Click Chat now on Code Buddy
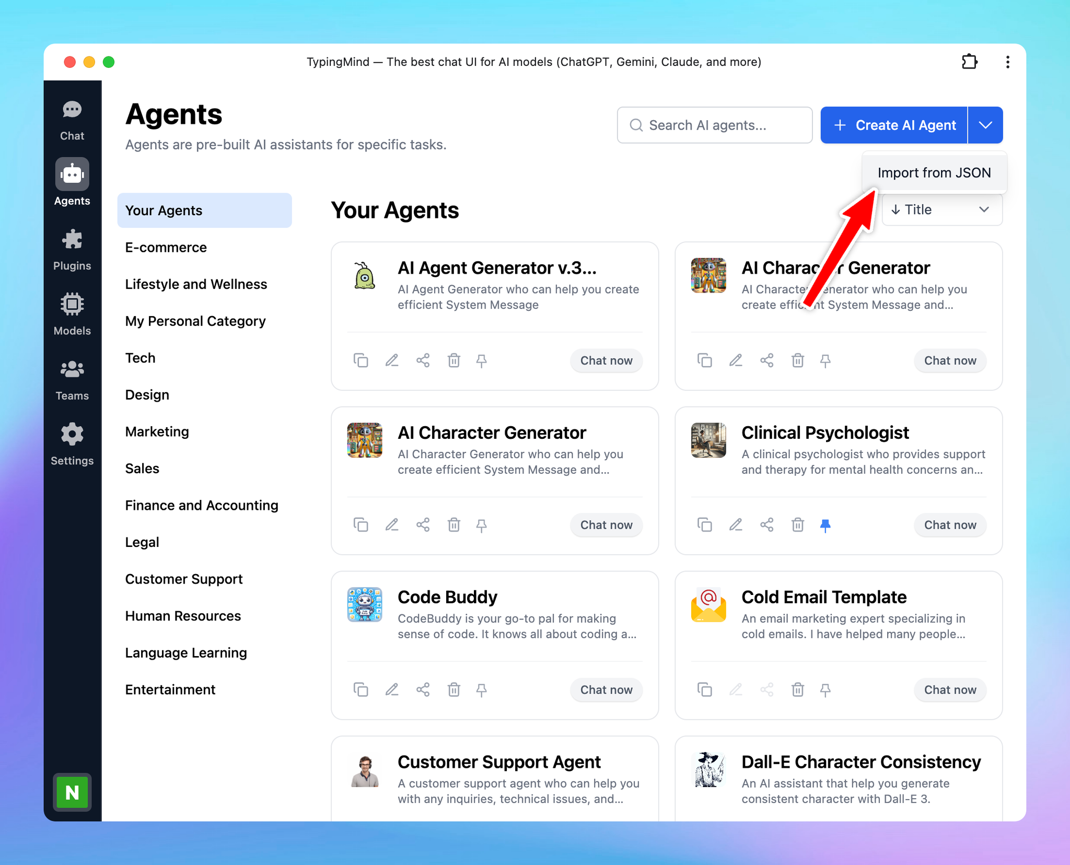The width and height of the screenshot is (1070, 865). pos(607,689)
